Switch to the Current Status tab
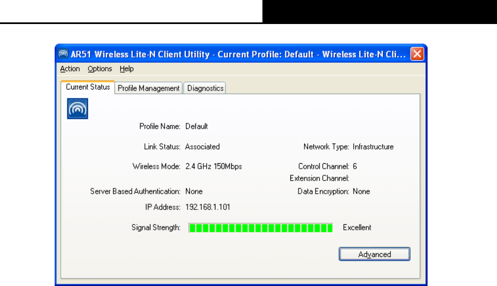 tap(88, 87)
